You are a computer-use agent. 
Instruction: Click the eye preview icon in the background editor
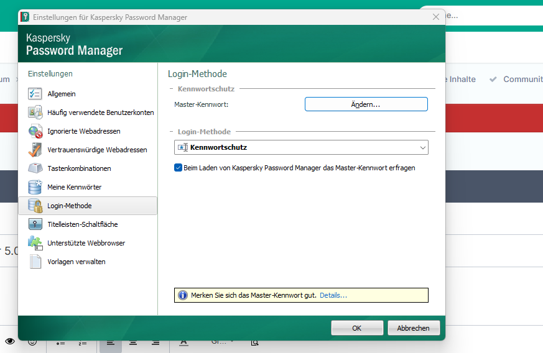10,341
